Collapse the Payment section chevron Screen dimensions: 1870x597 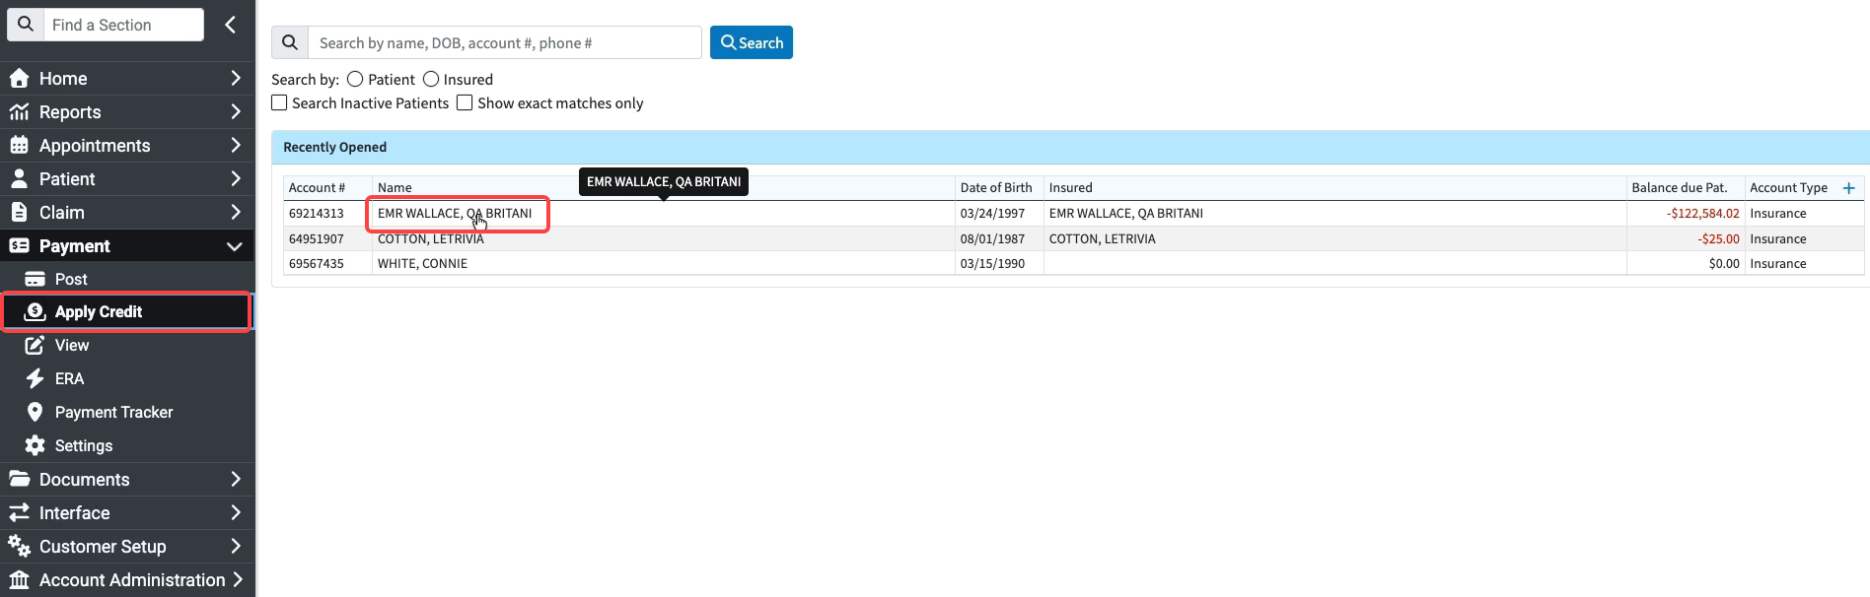(x=235, y=246)
